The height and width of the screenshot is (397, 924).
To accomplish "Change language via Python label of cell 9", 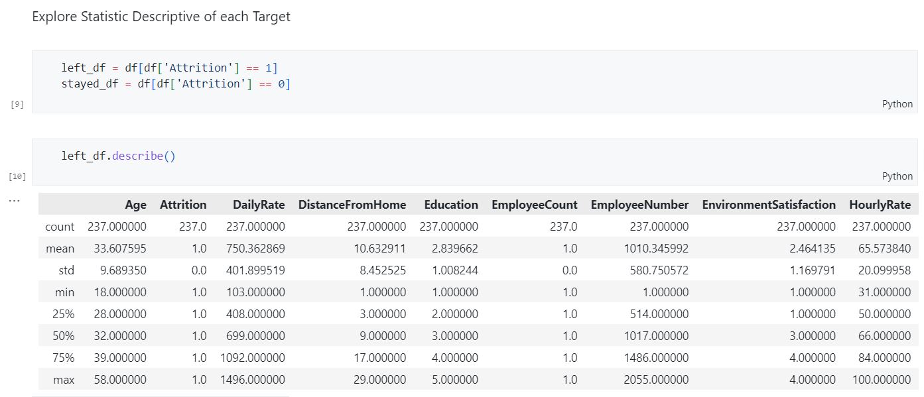I will [897, 104].
